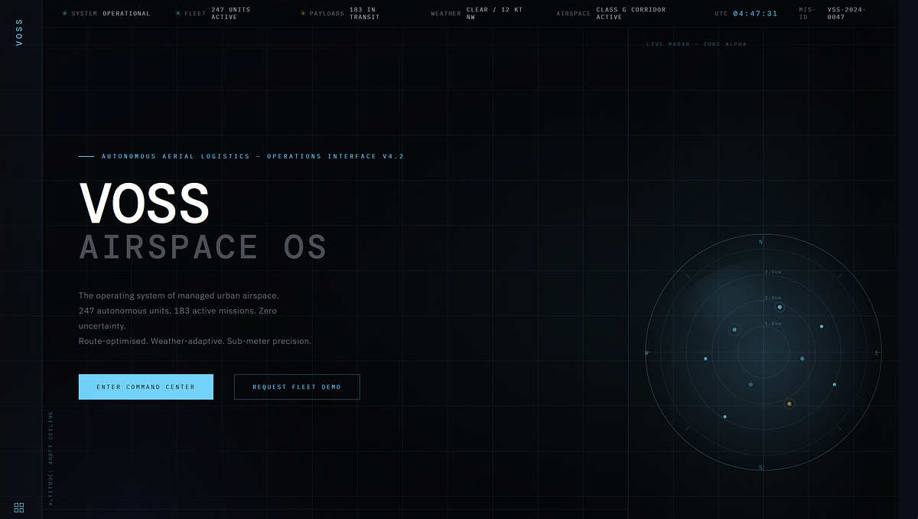
Task: Click the mission ID VSS-2024-0047
Action: [847, 14]
